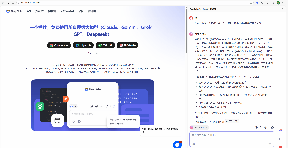Click the Chrome 安装 button

[59, 45]
